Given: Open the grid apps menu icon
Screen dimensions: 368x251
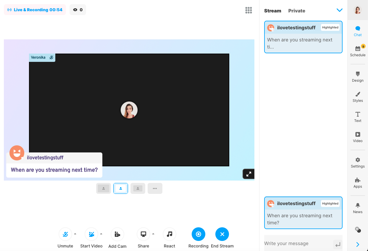Looking at the screenshot, I should [x=248, y=10].
